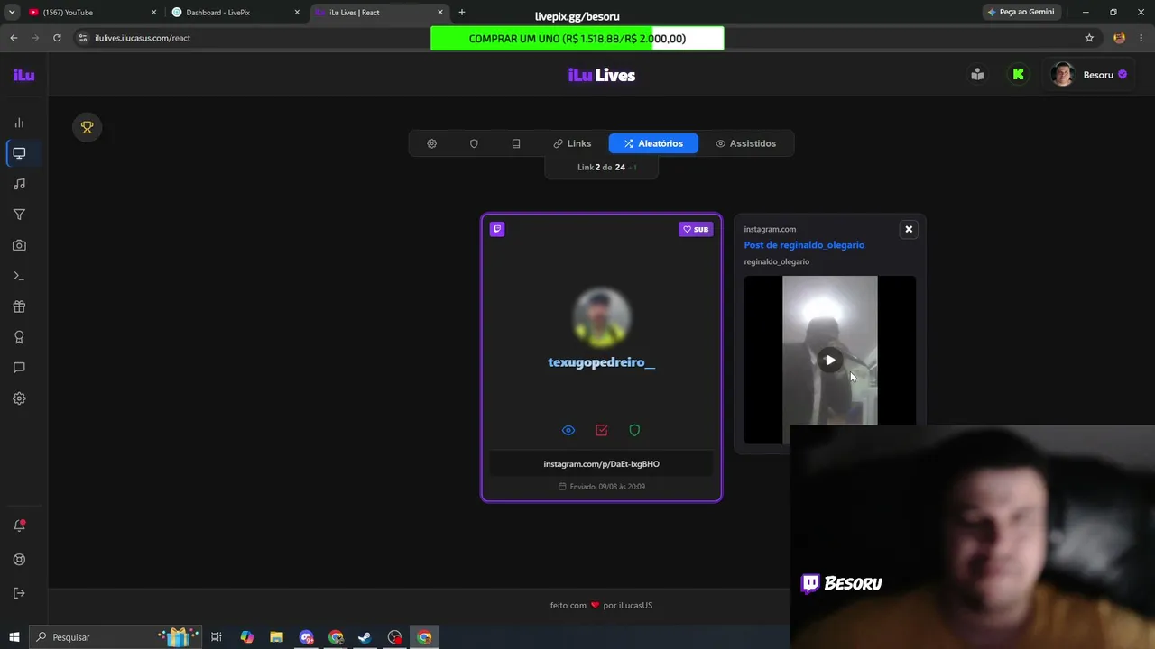Mark link as watched with blue eye icon
Viewport: 1155px width, 649px height.
pos(568,431)
